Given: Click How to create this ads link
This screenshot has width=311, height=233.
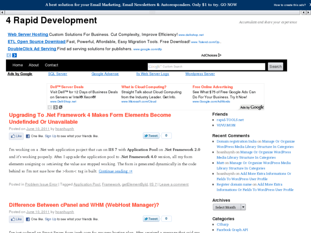Looking at the screenshot, I should coord(290,5).
